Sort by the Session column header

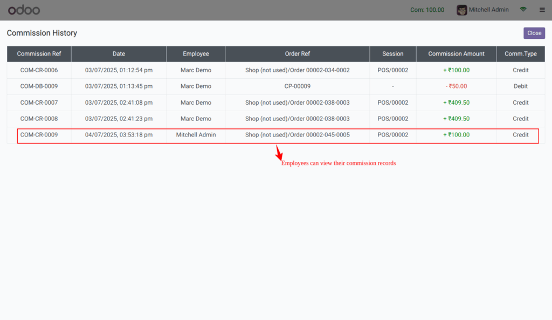tap(392, 53)
